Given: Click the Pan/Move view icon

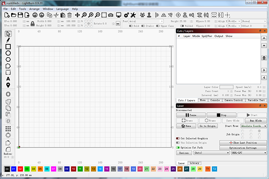Looking at the screenshot, I should tap(78, 15).
